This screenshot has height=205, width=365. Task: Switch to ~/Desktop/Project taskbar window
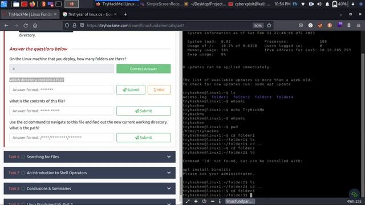pyautogui.click(x=205, y=4)
